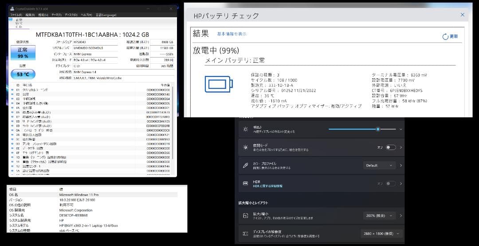This screenshot has height=246, width=479.
Task: Click the フル充電容量 58 WHr (87%) line
Action: click(400, 101)
